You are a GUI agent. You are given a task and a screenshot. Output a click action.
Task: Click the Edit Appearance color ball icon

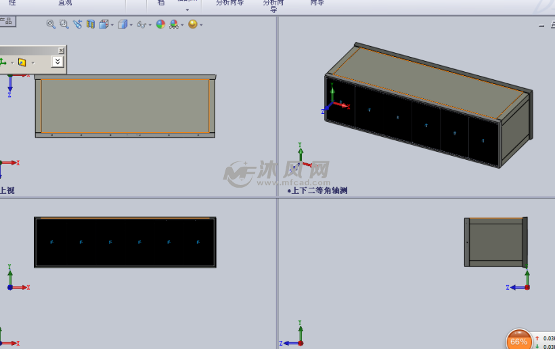pyautogui.click(x=160, y=24)
